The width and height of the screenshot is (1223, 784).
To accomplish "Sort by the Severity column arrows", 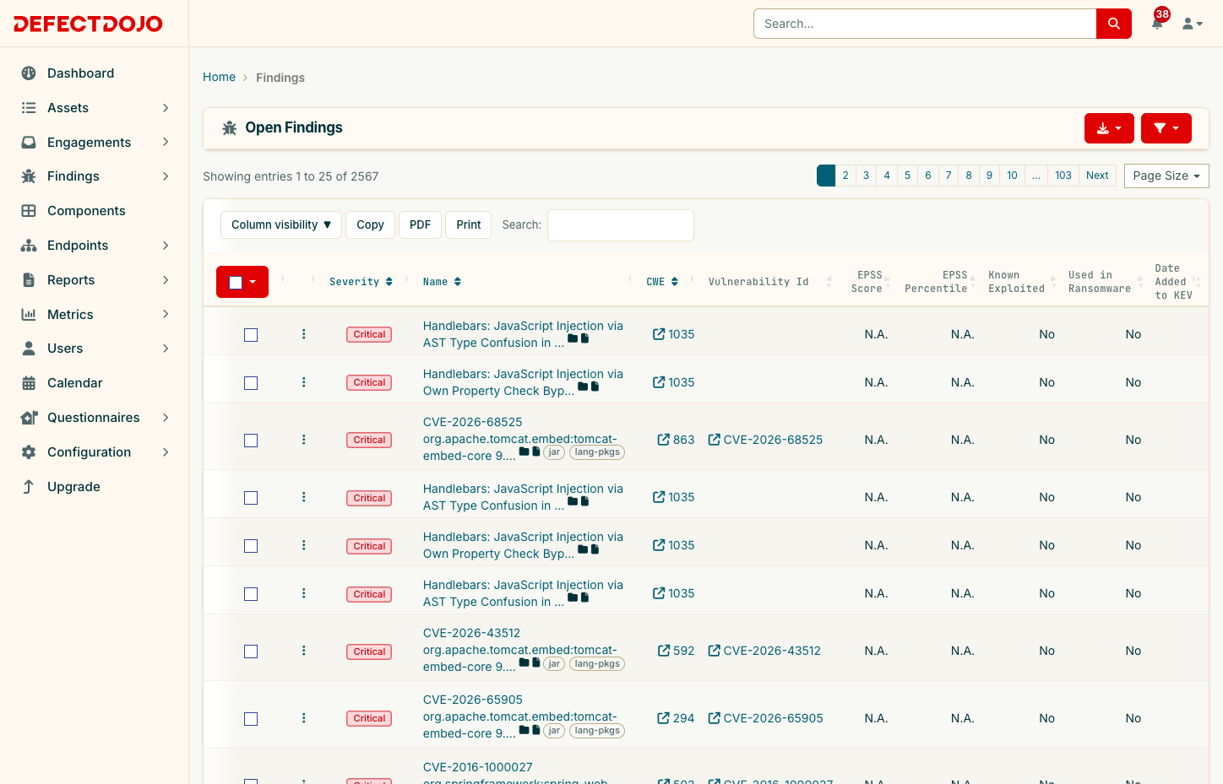I will [x=389, y=282].
